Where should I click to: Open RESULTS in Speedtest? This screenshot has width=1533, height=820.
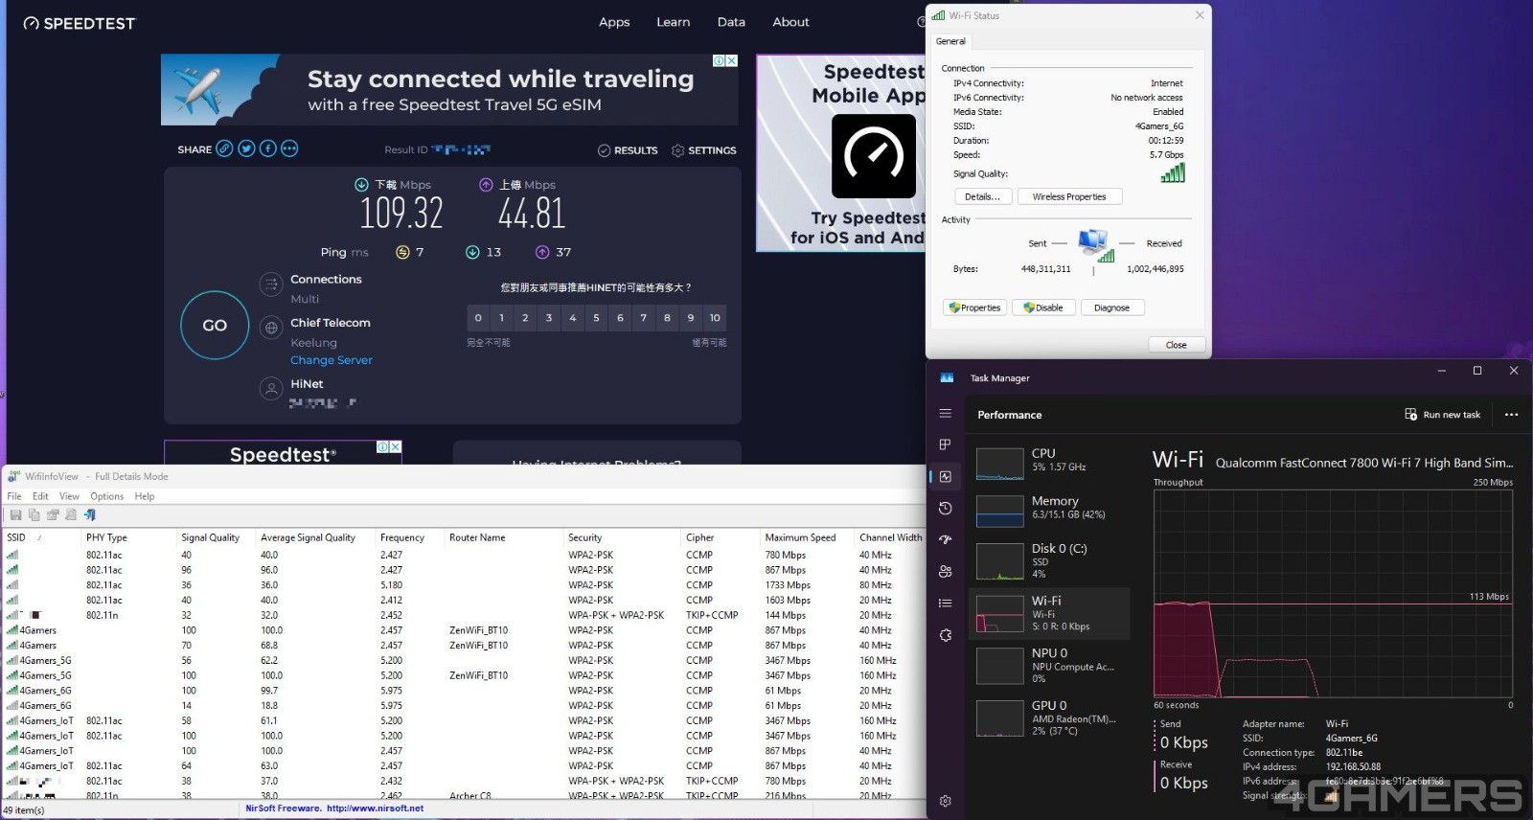628,150
